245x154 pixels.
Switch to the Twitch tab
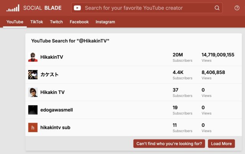click(56, 22)
